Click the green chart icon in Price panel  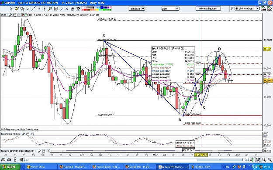26,15
